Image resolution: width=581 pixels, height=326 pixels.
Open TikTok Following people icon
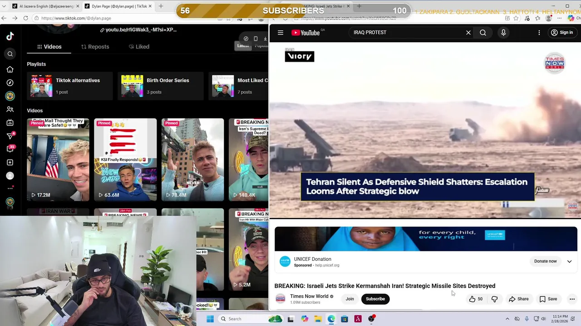(x=10, y=109)
